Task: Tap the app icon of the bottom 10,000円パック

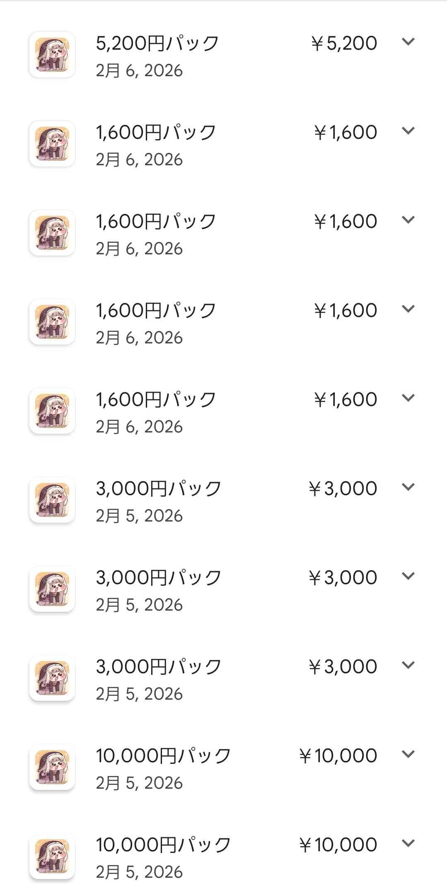Action: click(x=52, y=856)
